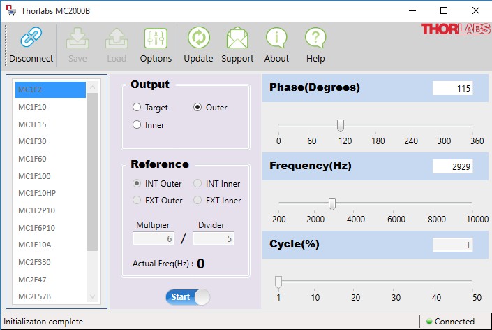The height and width of the screenshot is (330, 492).
Task: Click the Frequency slider handle
Action: click(332, 203)
